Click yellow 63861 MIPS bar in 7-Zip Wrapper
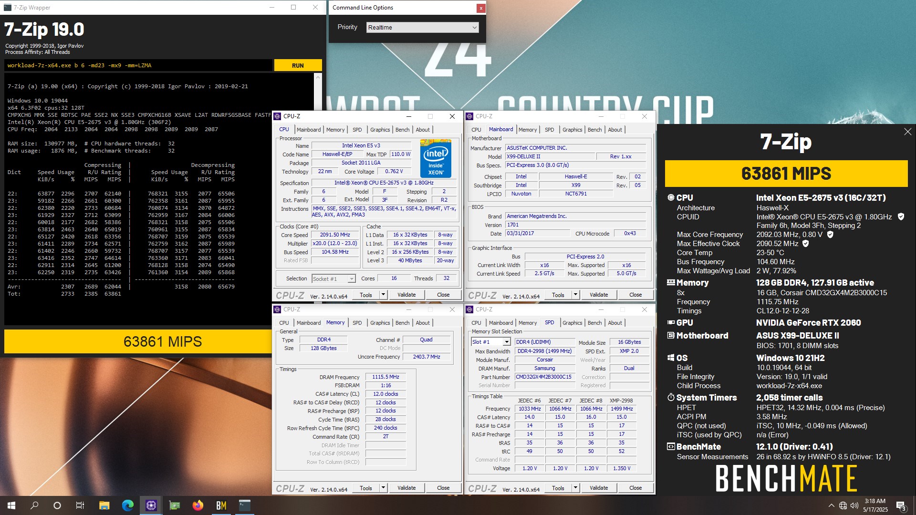This screenshot has height=515, width=916. (x=138, y=341)
